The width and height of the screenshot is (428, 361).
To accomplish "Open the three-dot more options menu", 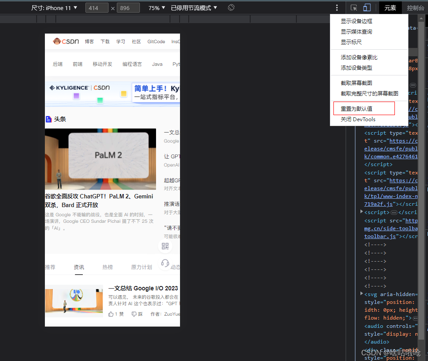I will click(x=337, y=8).
